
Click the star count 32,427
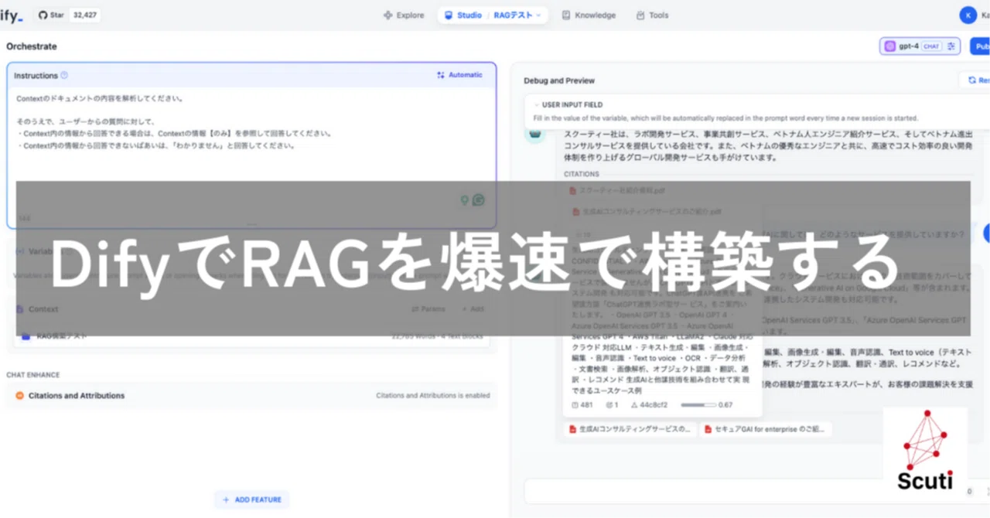84,15
